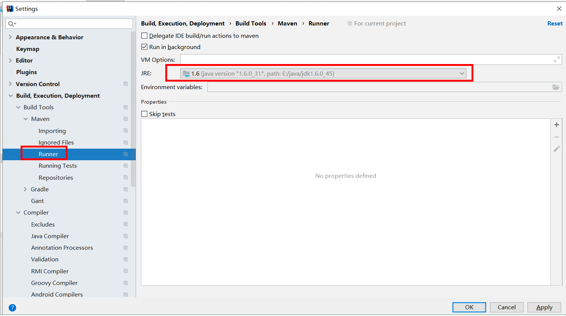Select Running Tests under Maven

[58, 166]
